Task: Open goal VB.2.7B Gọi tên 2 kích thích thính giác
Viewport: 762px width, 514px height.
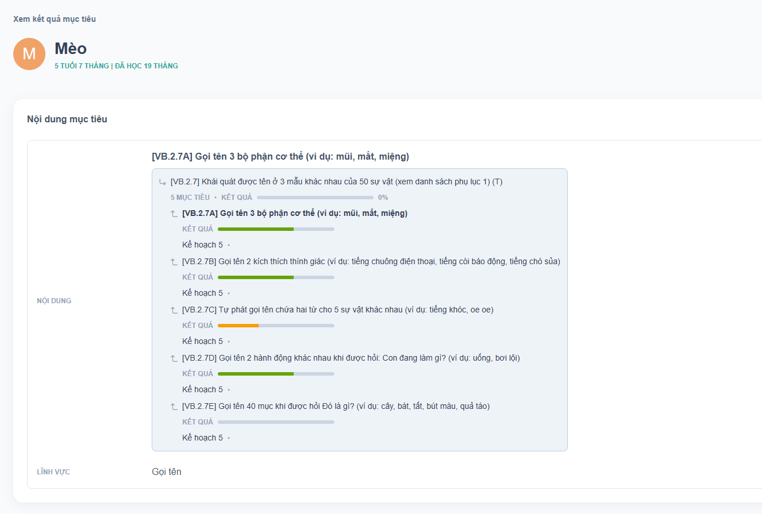Action: pyautogui.click(x=371, y=261)
